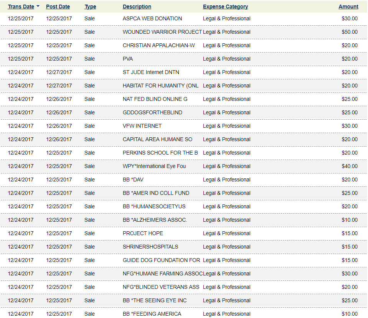
Task: Select PERKINS SCHOOL FOR THE B
Action: [x=160, y=153]
